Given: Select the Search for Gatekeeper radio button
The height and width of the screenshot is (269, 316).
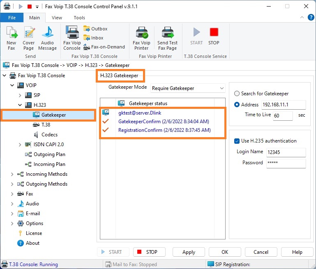Looking at the screenshot, I should [237, 94].
